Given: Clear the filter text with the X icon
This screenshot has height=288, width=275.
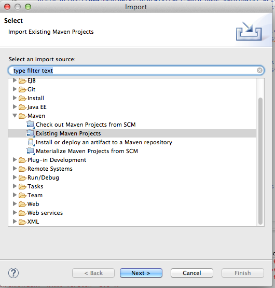Looking at the screenshot, I should [259, 71].
